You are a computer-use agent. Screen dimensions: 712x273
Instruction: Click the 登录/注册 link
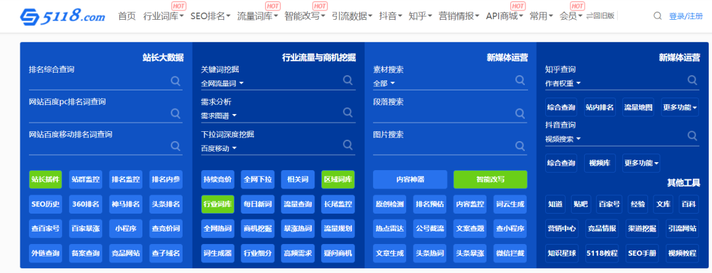[x=686, y=16]
